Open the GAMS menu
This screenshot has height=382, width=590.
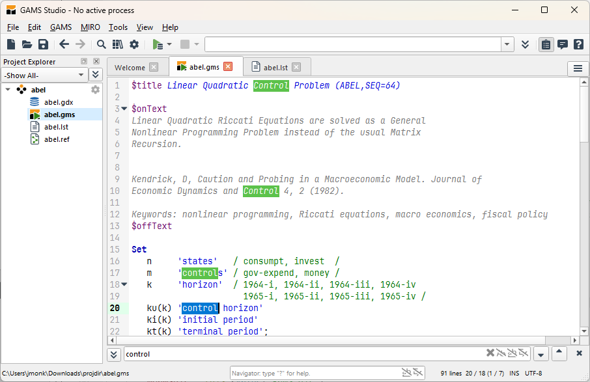point(61,27)
